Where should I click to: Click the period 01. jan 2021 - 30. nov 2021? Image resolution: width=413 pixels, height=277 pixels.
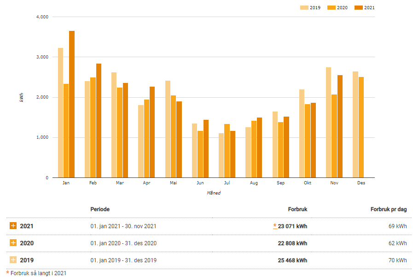pyautogui.click(x=123, y=226)
